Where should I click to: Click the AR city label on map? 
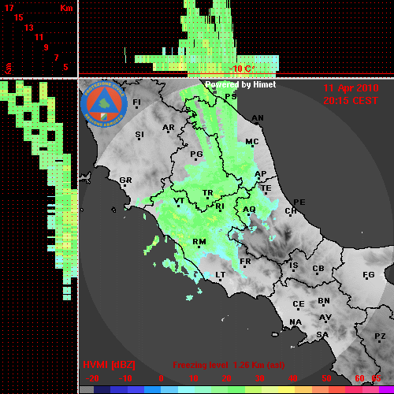pyautogui.click(x=169, y=128)
